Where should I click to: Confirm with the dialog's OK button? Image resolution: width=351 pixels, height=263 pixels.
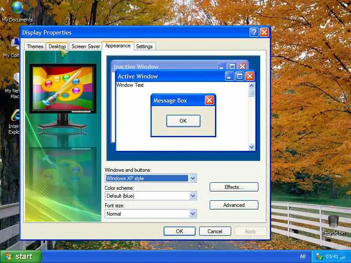[x=179, y=231]
